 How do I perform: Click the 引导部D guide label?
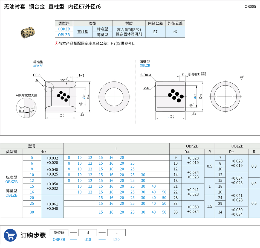tap(197, 74)
